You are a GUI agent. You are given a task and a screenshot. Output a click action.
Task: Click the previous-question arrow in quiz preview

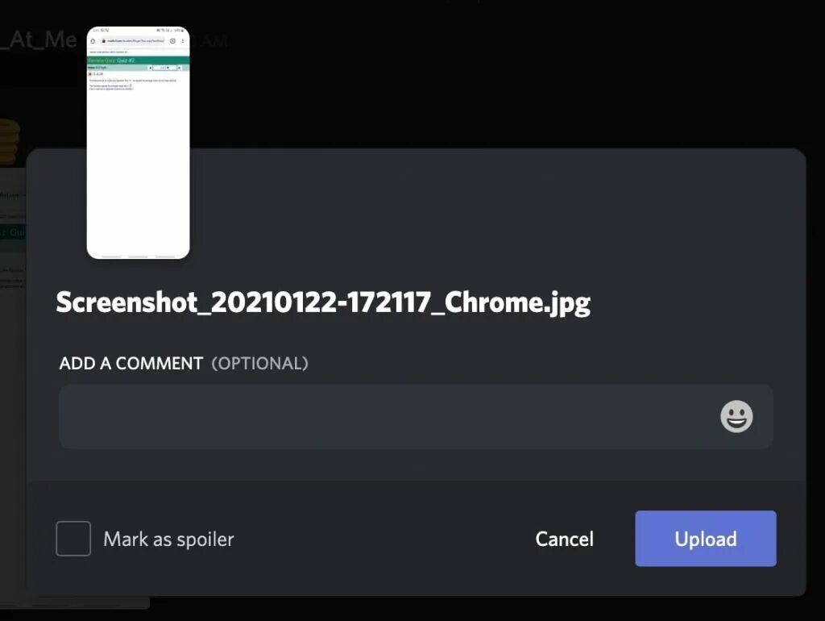point(150,68)
